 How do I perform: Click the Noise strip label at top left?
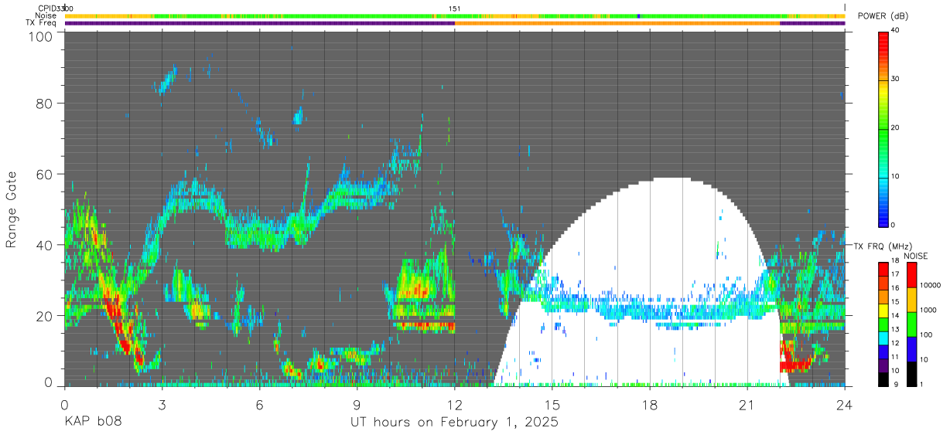click(46, 15)
